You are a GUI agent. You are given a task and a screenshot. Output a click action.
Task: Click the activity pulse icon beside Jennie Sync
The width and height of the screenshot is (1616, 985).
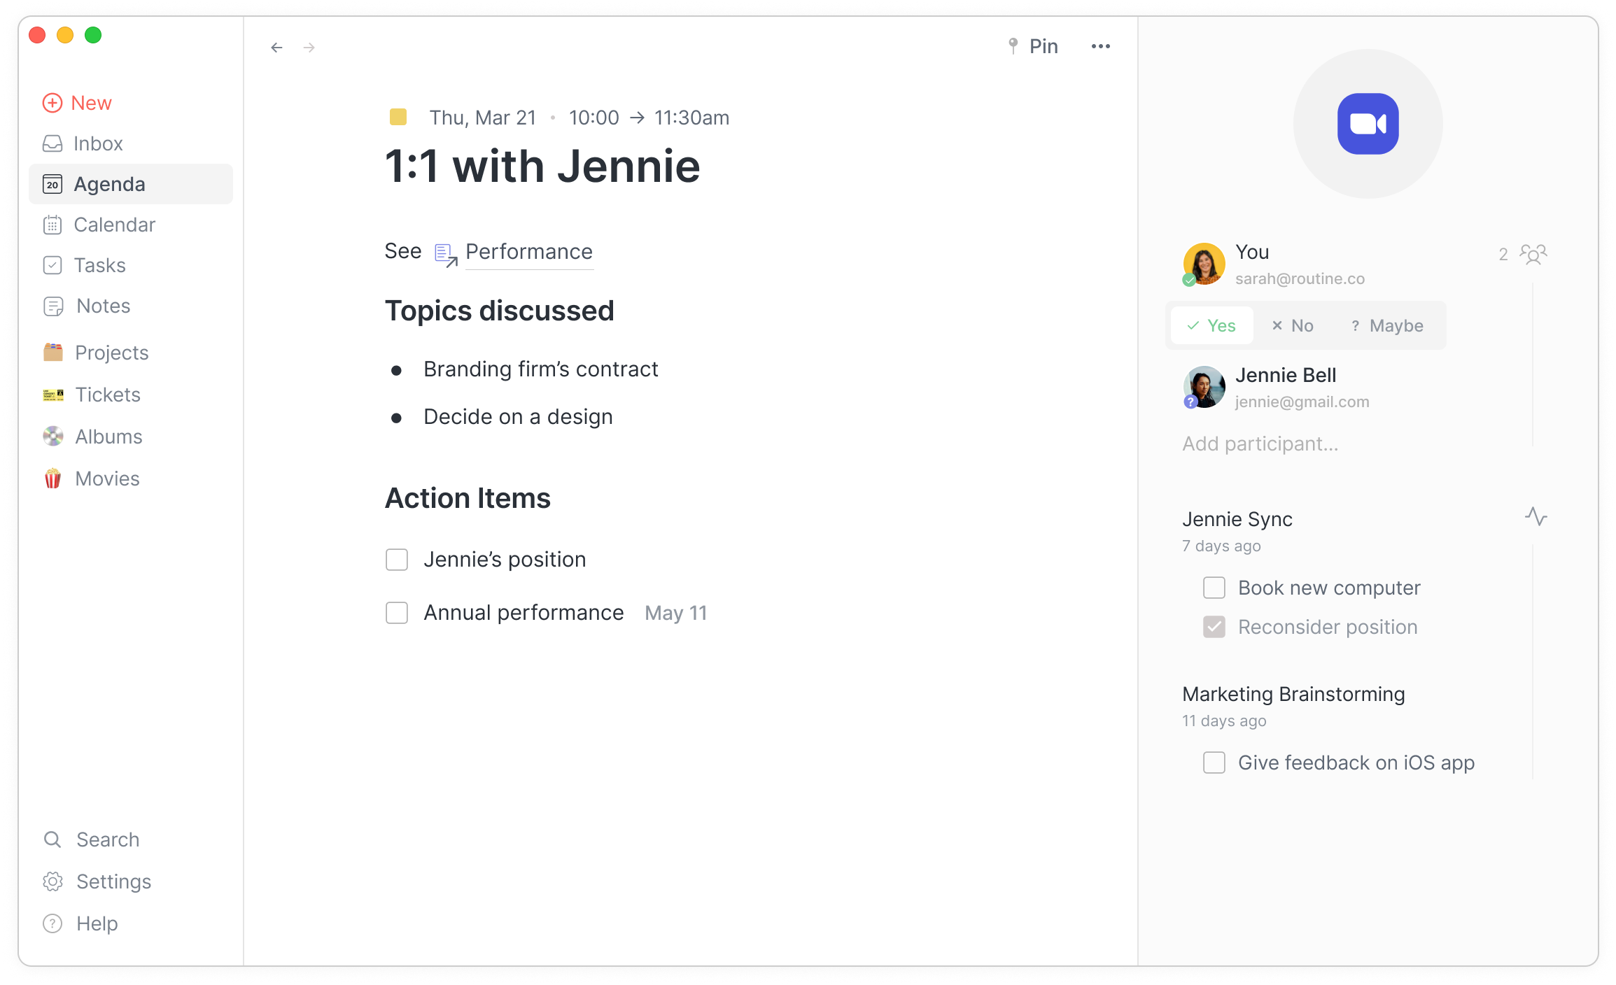[x=1536, y=517]
